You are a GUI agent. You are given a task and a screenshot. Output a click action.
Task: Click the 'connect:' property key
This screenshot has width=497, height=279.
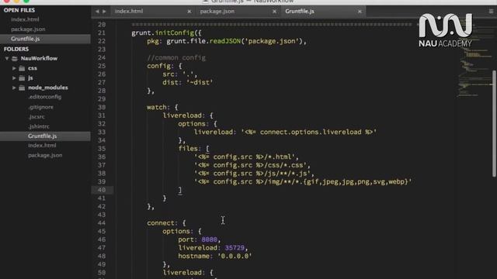coord(162,223)
